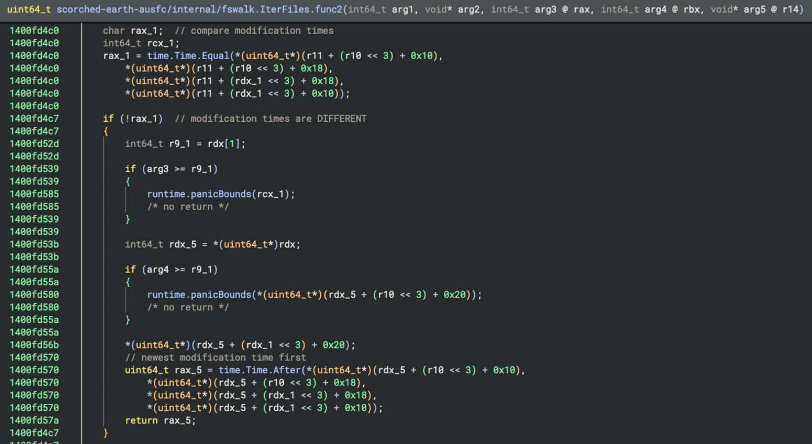This screenshot has height=444, width=812.
Task: Click '/* no return */' below panicBounds(rcx_1)
Action: click(x=188, y=207)
